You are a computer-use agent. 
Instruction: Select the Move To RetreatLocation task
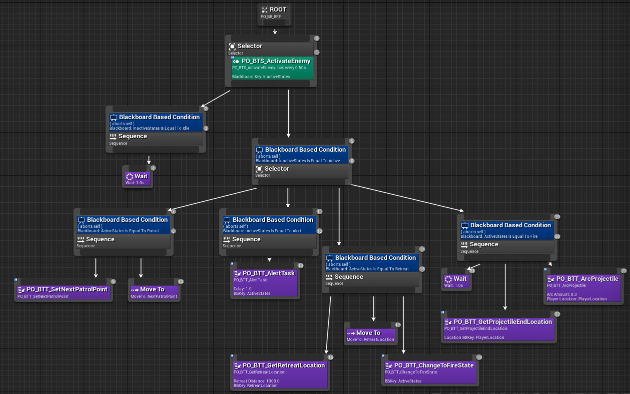pos(371,336)
